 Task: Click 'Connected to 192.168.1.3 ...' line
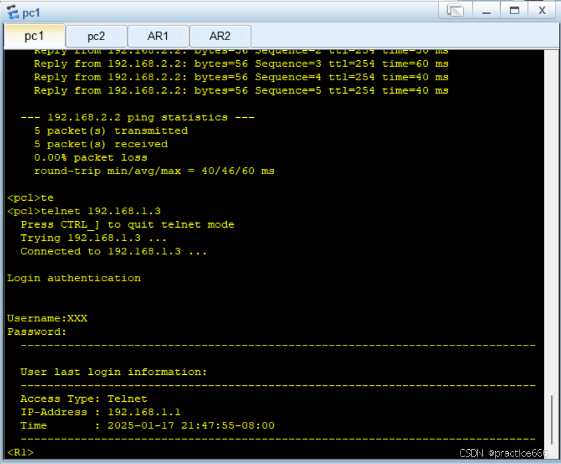tap(113, 251)
